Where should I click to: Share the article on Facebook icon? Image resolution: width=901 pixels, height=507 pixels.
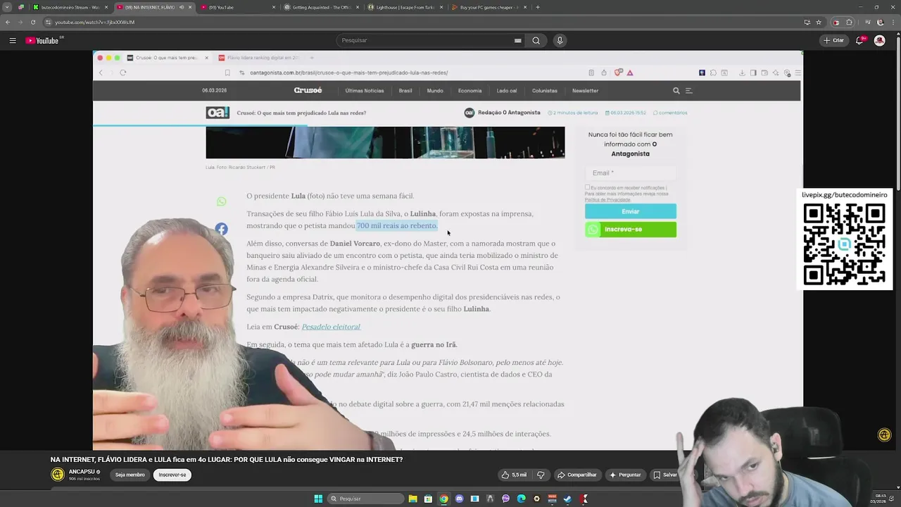tap(222, 229)
